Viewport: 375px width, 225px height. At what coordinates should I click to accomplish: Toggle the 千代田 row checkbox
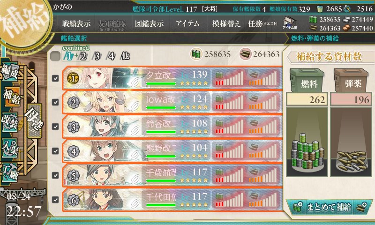click(55, 199)
